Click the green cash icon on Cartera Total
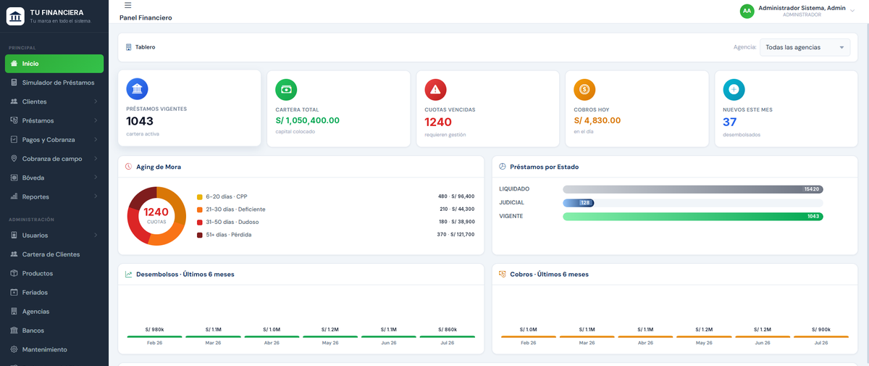This screenshot has width=869, height=366. [x=287, y=89]
